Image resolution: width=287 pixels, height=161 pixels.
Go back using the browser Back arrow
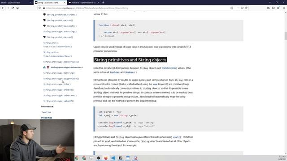coord(3,8)
